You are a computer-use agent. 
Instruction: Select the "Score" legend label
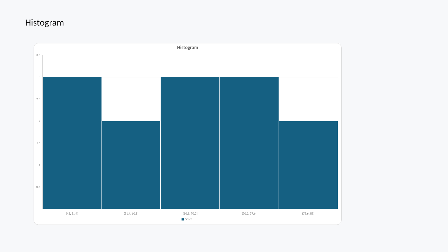tap(189, 219)
